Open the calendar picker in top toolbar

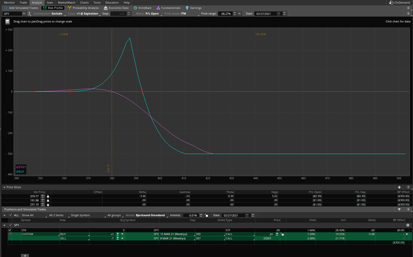coord(279,14)
